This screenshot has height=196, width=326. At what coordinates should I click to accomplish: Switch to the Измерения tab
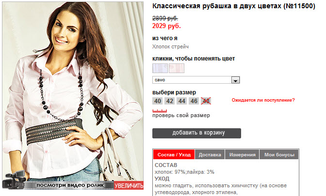[242, 155]
